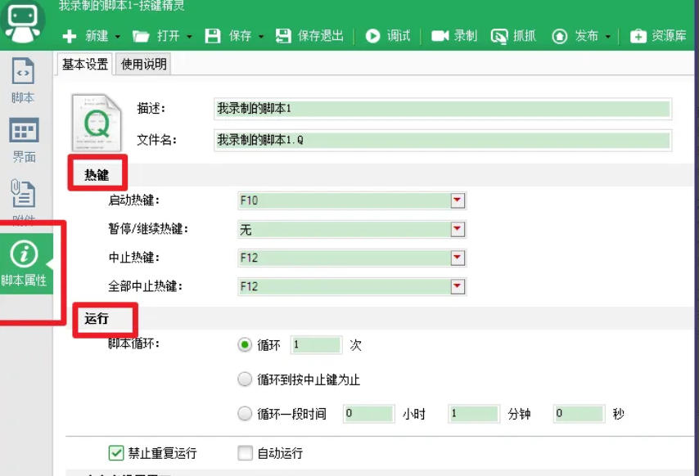Open the 界面 panel from the sidebar
Image resolution: width=699 pixels, height=476 pixels.
[x=23, y=141]
